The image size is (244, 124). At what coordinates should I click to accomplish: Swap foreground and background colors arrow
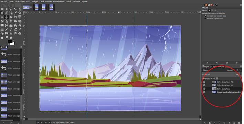click(14, 41)
